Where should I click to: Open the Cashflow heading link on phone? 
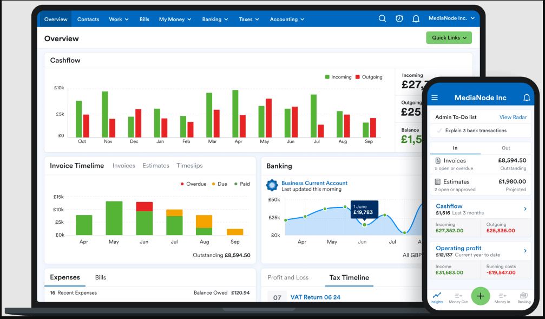pos(449,206)
